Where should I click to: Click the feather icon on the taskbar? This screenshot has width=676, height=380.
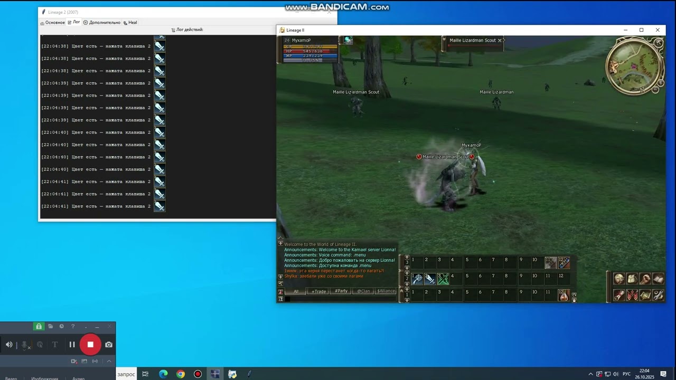click(x=249, y=374)
